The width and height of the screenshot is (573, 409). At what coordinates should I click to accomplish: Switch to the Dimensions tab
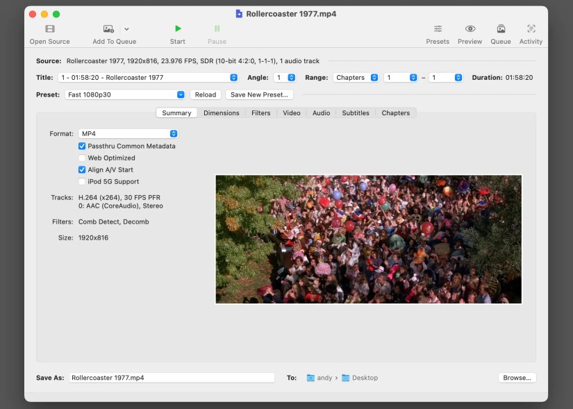[x=222, y=113]
